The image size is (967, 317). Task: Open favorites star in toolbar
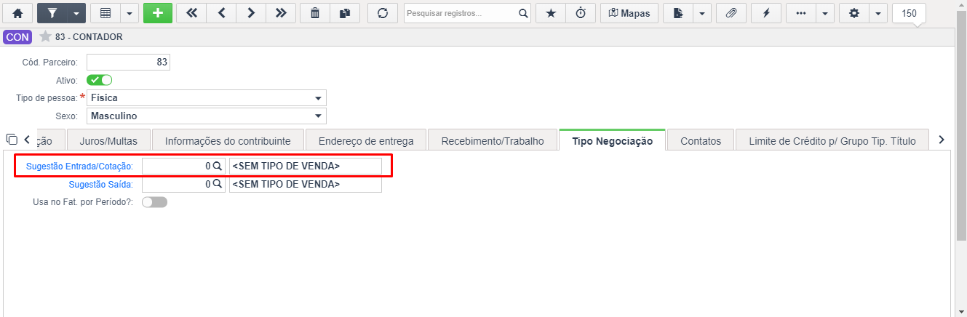coord(551,13)
